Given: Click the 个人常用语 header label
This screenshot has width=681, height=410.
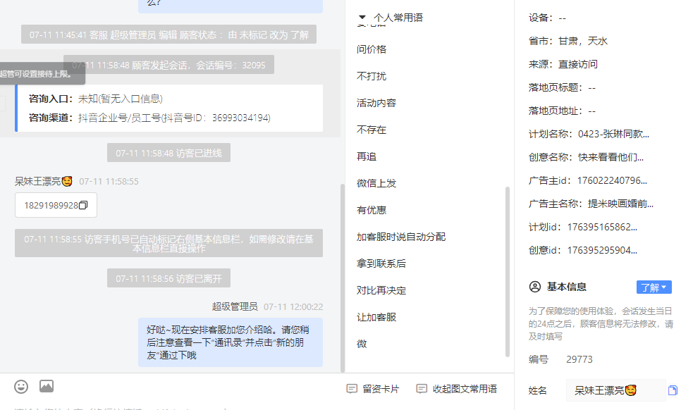Looking at the screenshot, I should click(398, 18).
